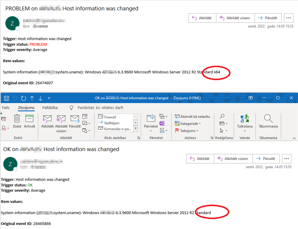
Task: Switch to the Palīdzība tab
Action: pyautogui.click(x=50, y=107)
